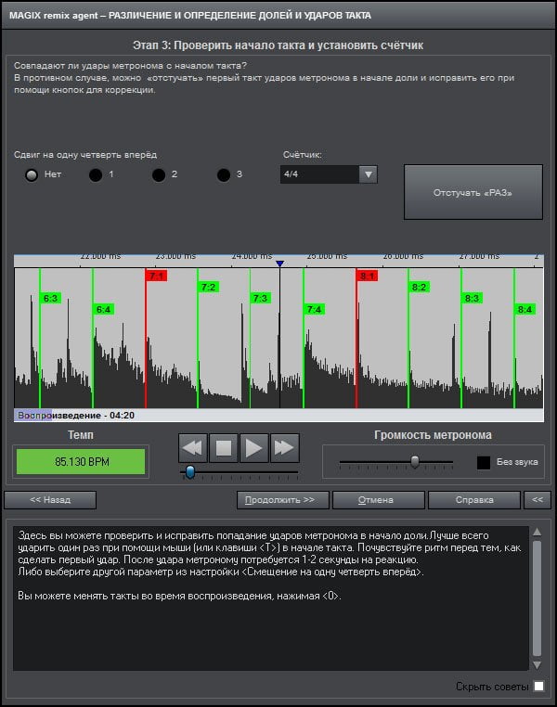Click the 24.000 ms ruler label
Screen dimensions: 557x707
[x=252, y=257]
